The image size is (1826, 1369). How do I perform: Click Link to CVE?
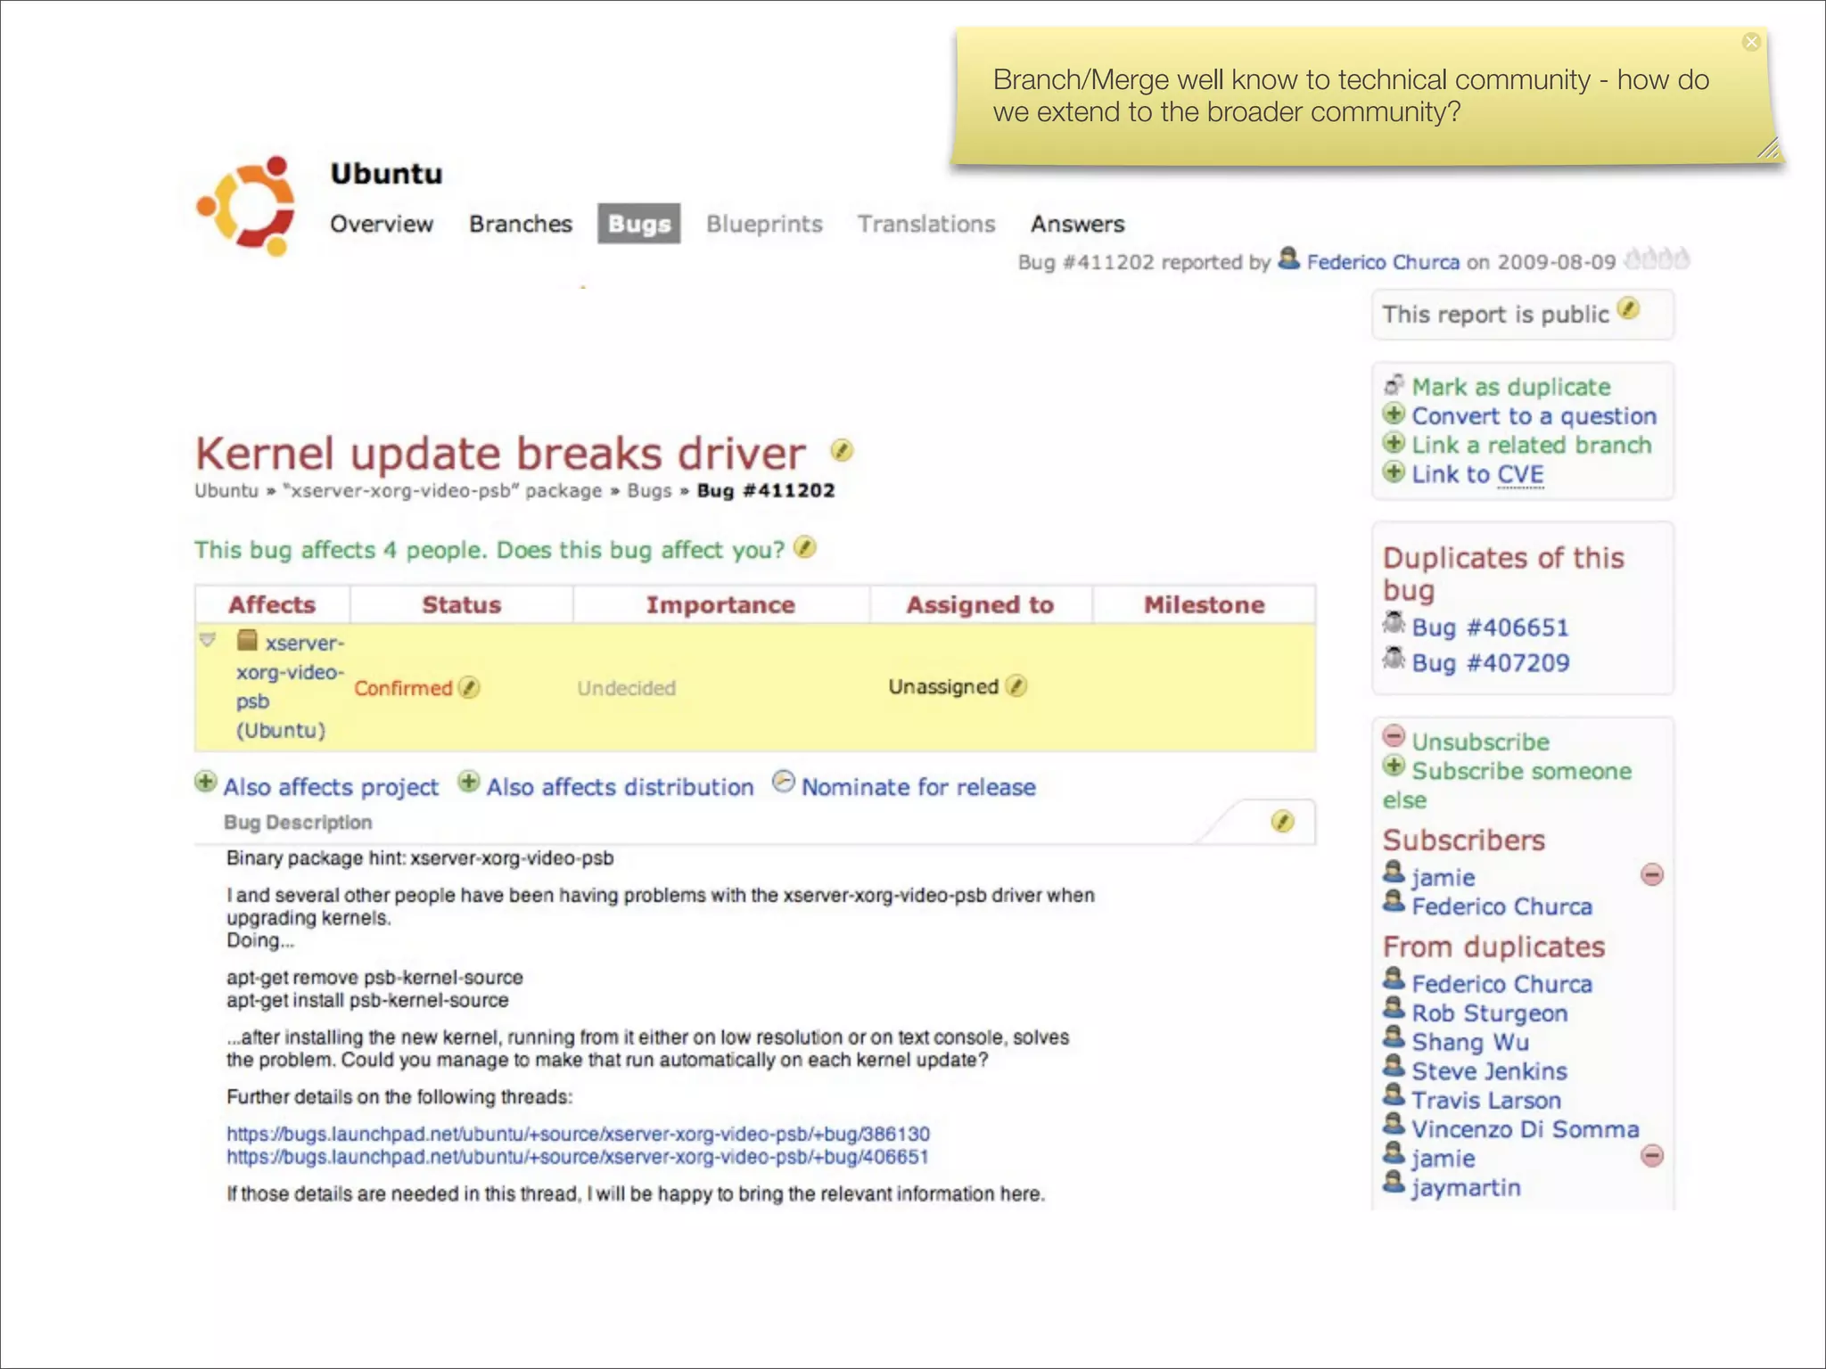pyautogui.click(x=1477, y=474)
